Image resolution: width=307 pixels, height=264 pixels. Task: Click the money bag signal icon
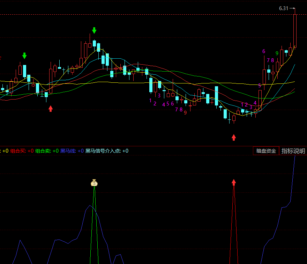(94, 183)
